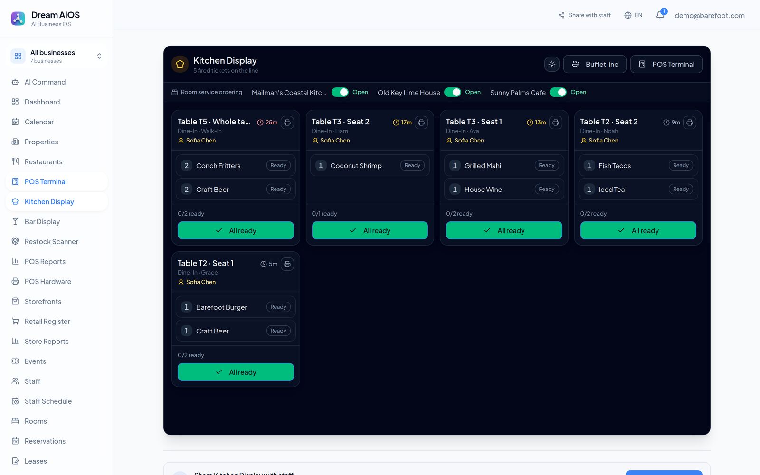This screenshot has width=760, height=475.
Task: Mark Barefoot Burger as Ready
Action: pos(278,307)
